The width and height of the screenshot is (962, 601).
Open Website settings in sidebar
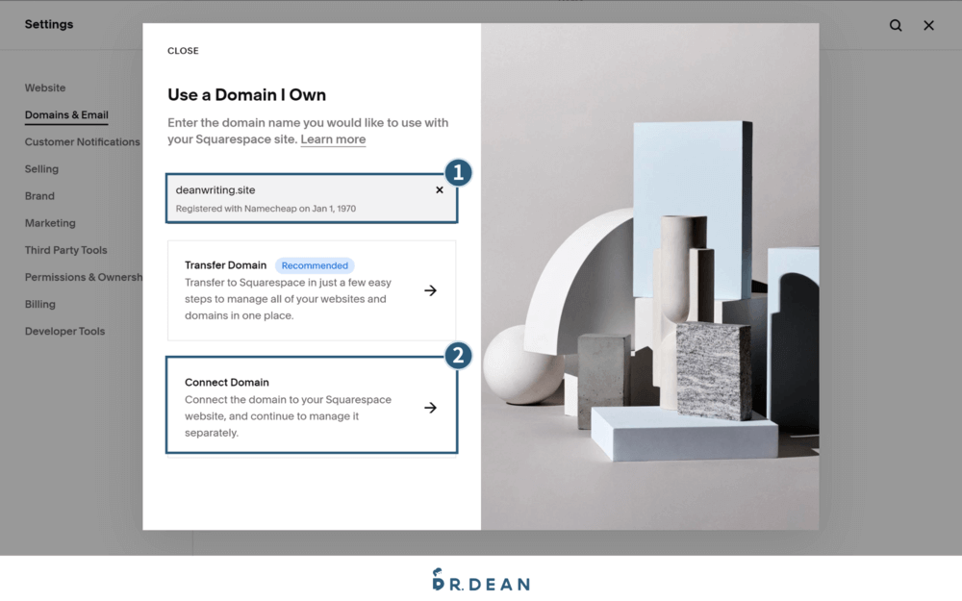click(x=45, y=88)
